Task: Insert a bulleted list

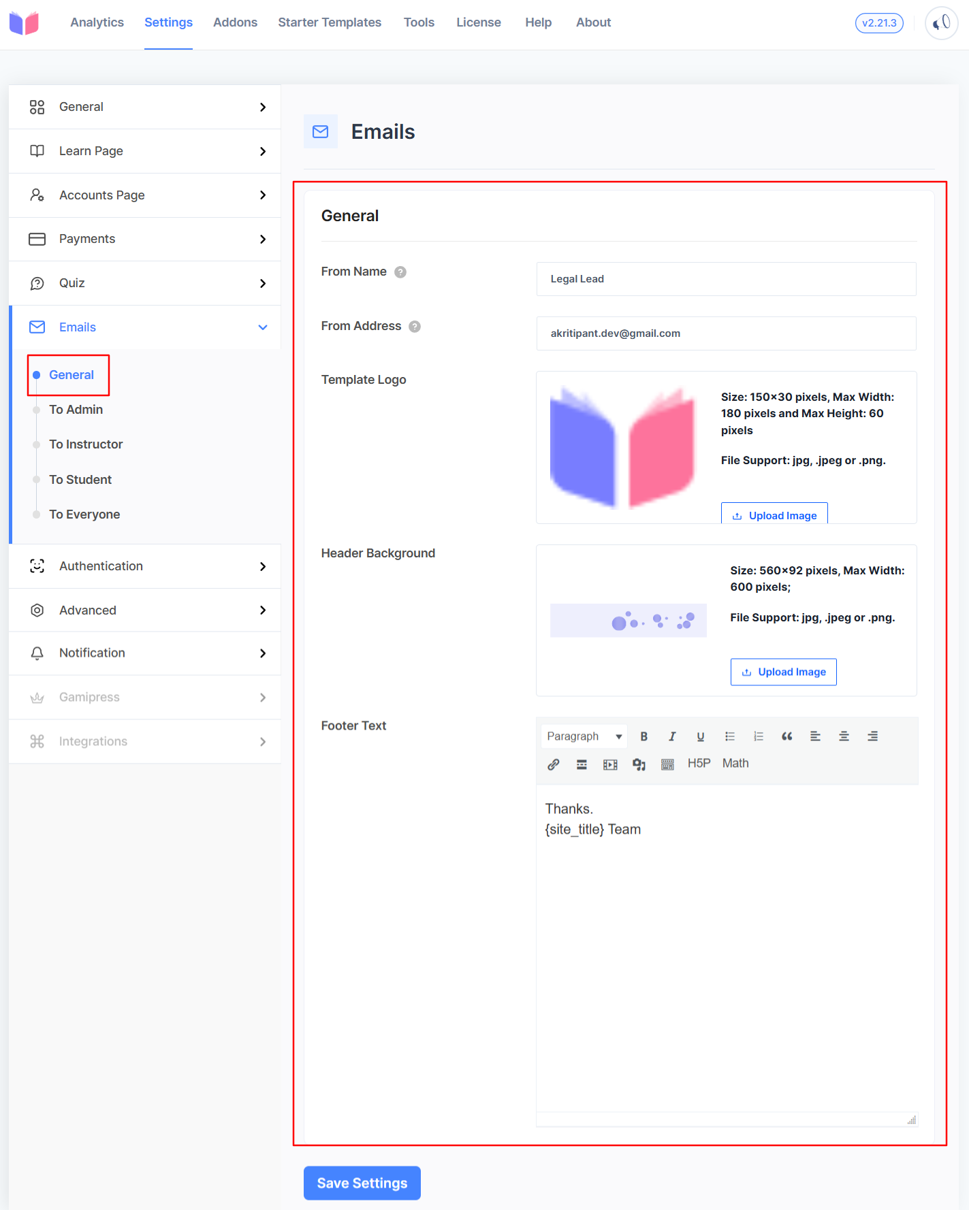Action: (730, 736)
